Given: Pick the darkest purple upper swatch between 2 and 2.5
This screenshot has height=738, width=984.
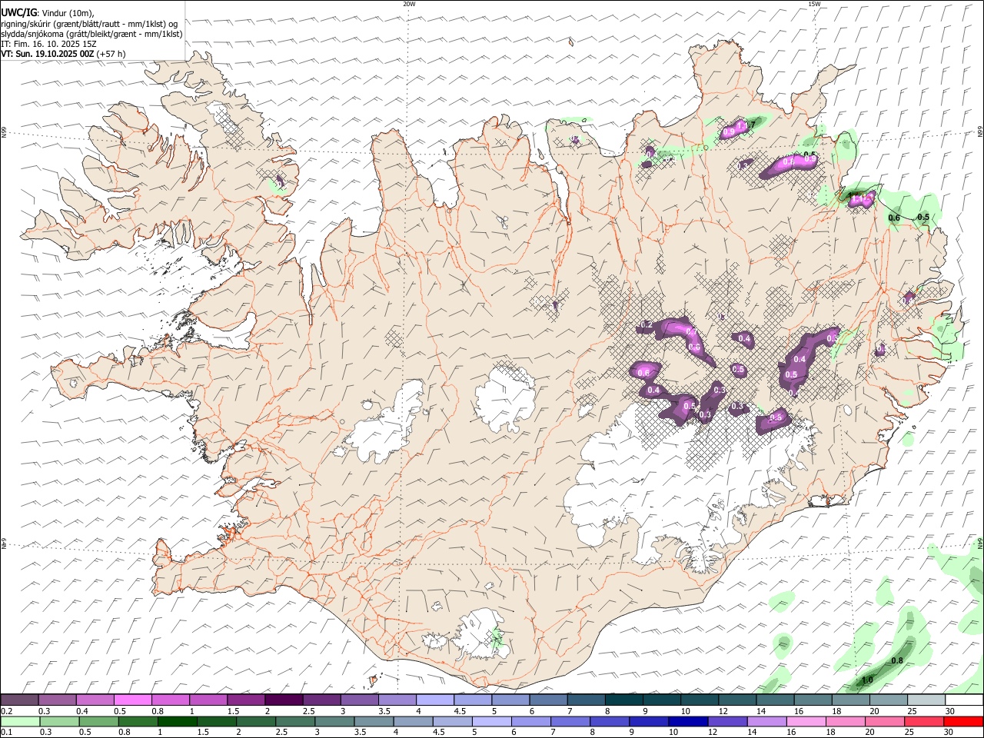Looking at the screenshot, I should (284, 700).
